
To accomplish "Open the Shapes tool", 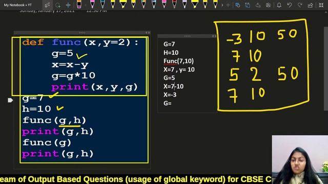I will (238, 5).
